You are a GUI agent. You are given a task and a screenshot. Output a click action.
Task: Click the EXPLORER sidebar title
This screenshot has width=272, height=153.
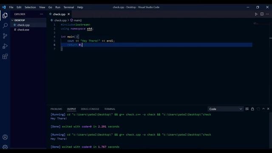(20, 14)
